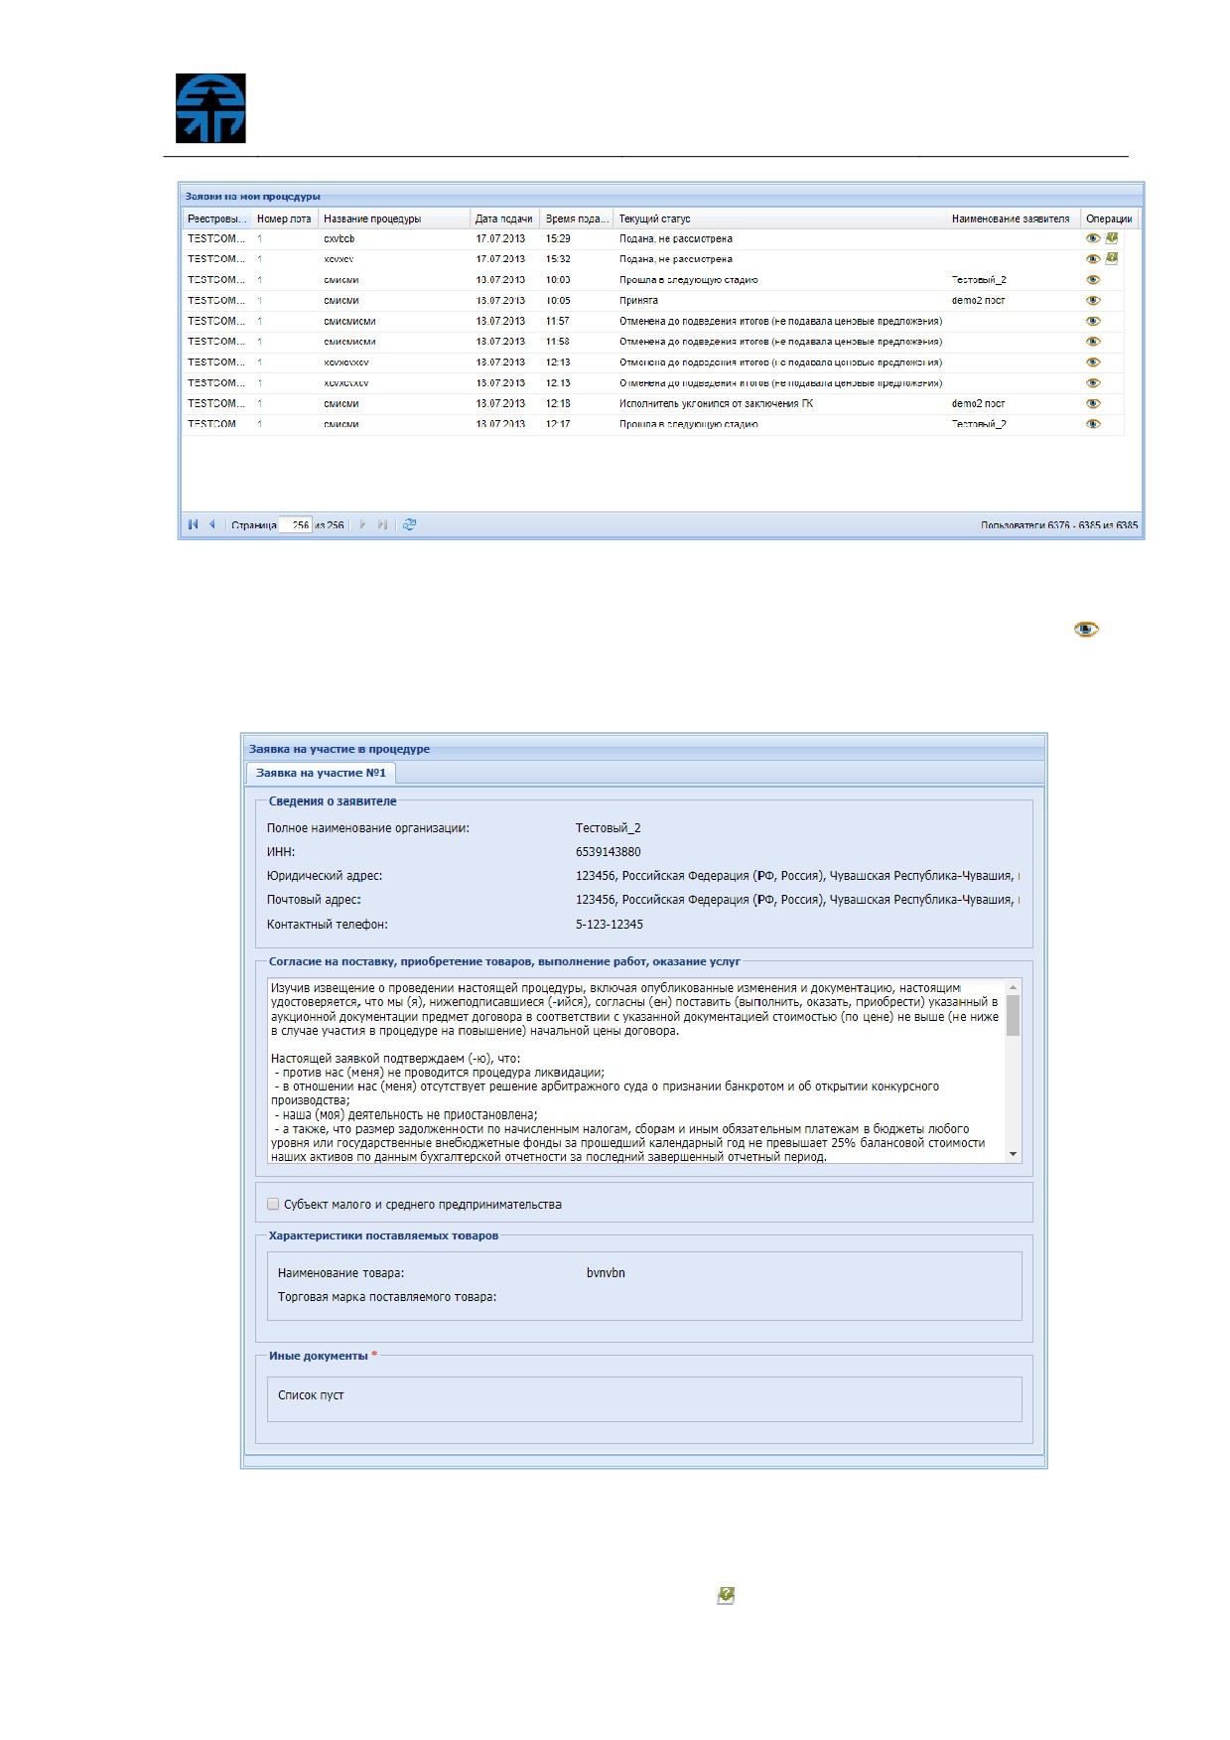View the cxvbcb application via eye icon

tap(1093, 238)
